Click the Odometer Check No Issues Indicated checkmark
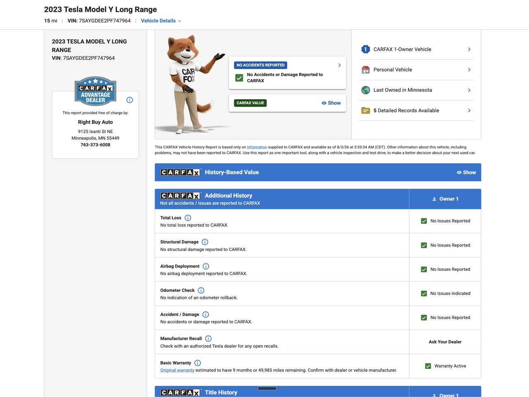This screenshot has height=397, width=529. coord(424,294)
